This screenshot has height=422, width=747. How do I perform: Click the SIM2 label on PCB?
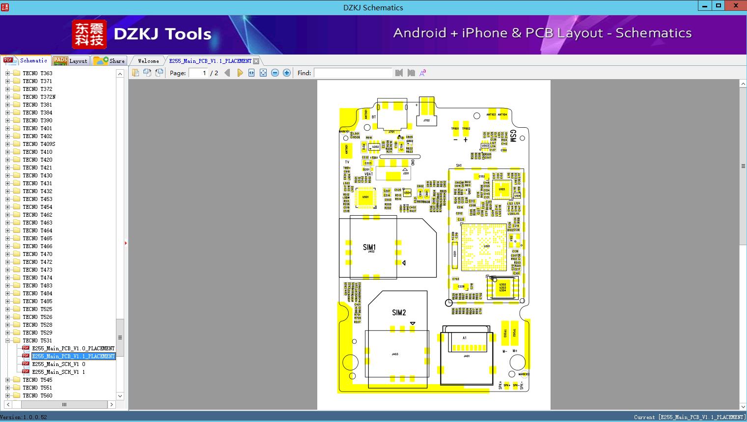[x=399, y=312]
